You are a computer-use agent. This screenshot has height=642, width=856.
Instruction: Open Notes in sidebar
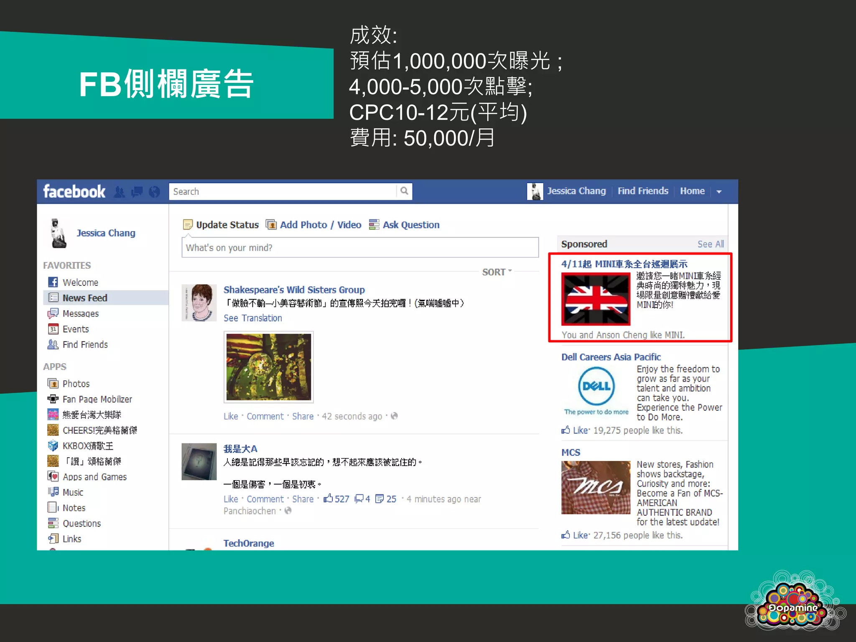click(67, 508)
